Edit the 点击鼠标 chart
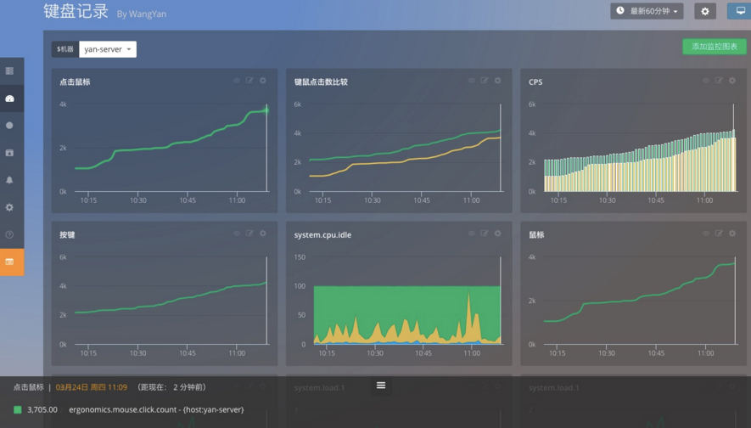 click(x=249, y=81)
